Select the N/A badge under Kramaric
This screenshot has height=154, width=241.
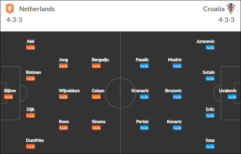pos(144,97)
